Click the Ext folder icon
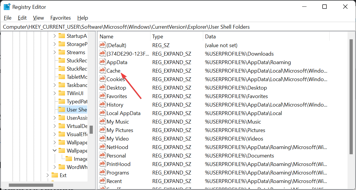 [x=54, y=175]
